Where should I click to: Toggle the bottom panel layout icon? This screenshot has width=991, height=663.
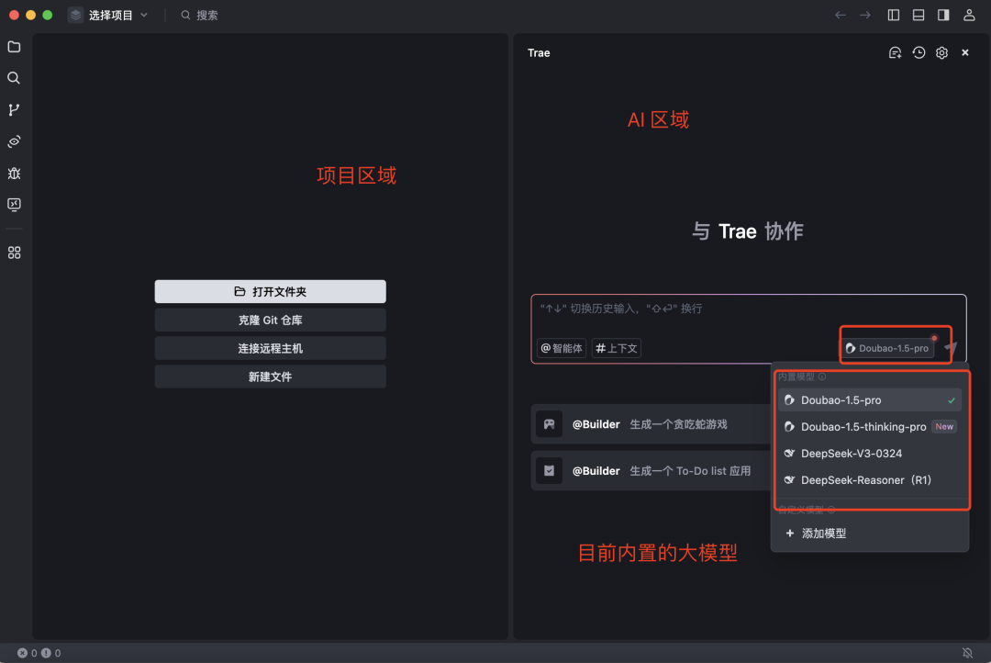click(x=919, y=16)
